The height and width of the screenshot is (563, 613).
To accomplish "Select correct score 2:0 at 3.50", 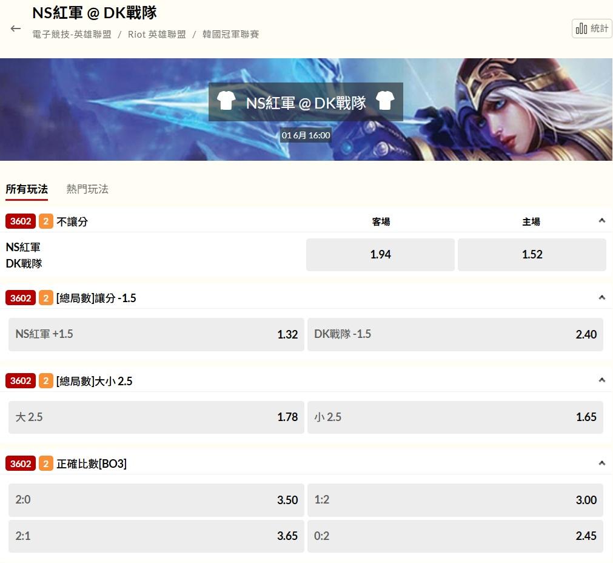I will coord(156,500).
